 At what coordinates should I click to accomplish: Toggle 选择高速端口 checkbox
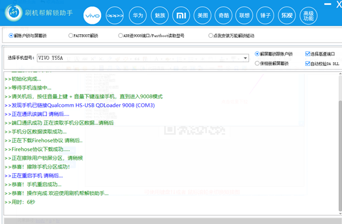(320, 54)
